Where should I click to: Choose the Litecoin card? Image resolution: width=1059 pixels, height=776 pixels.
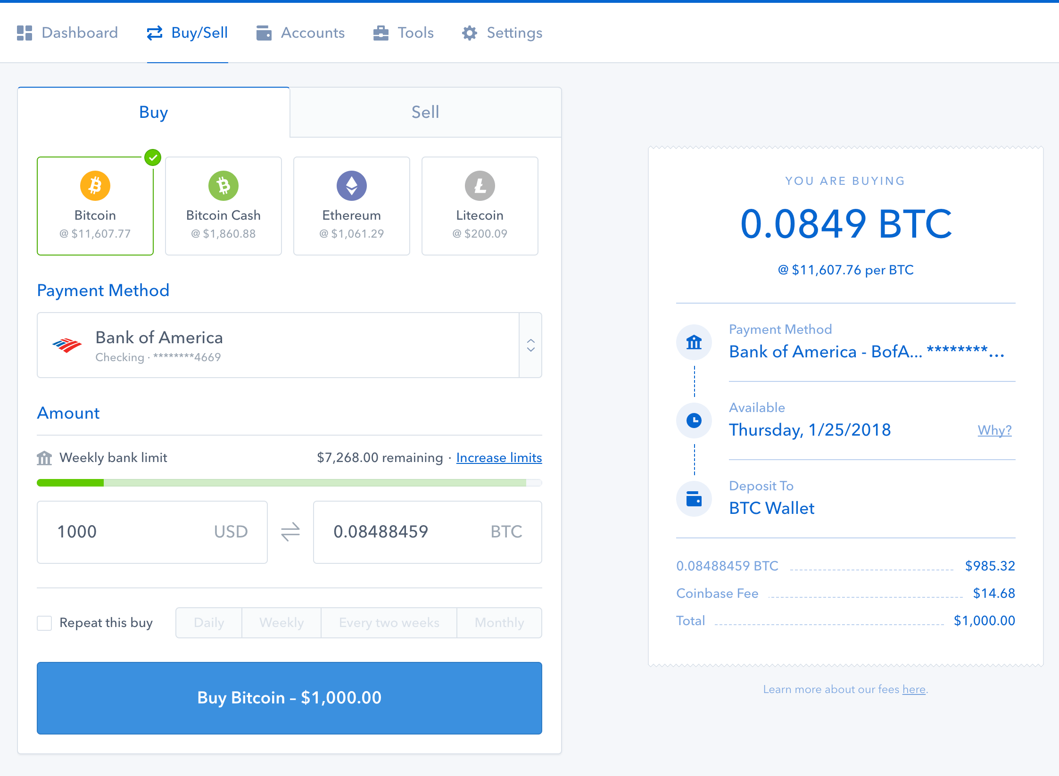pyautogui.click(x=480, y=206)
